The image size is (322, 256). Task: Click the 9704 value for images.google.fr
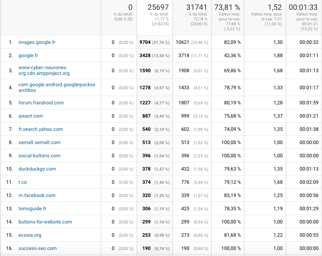[x=145, y=42]
